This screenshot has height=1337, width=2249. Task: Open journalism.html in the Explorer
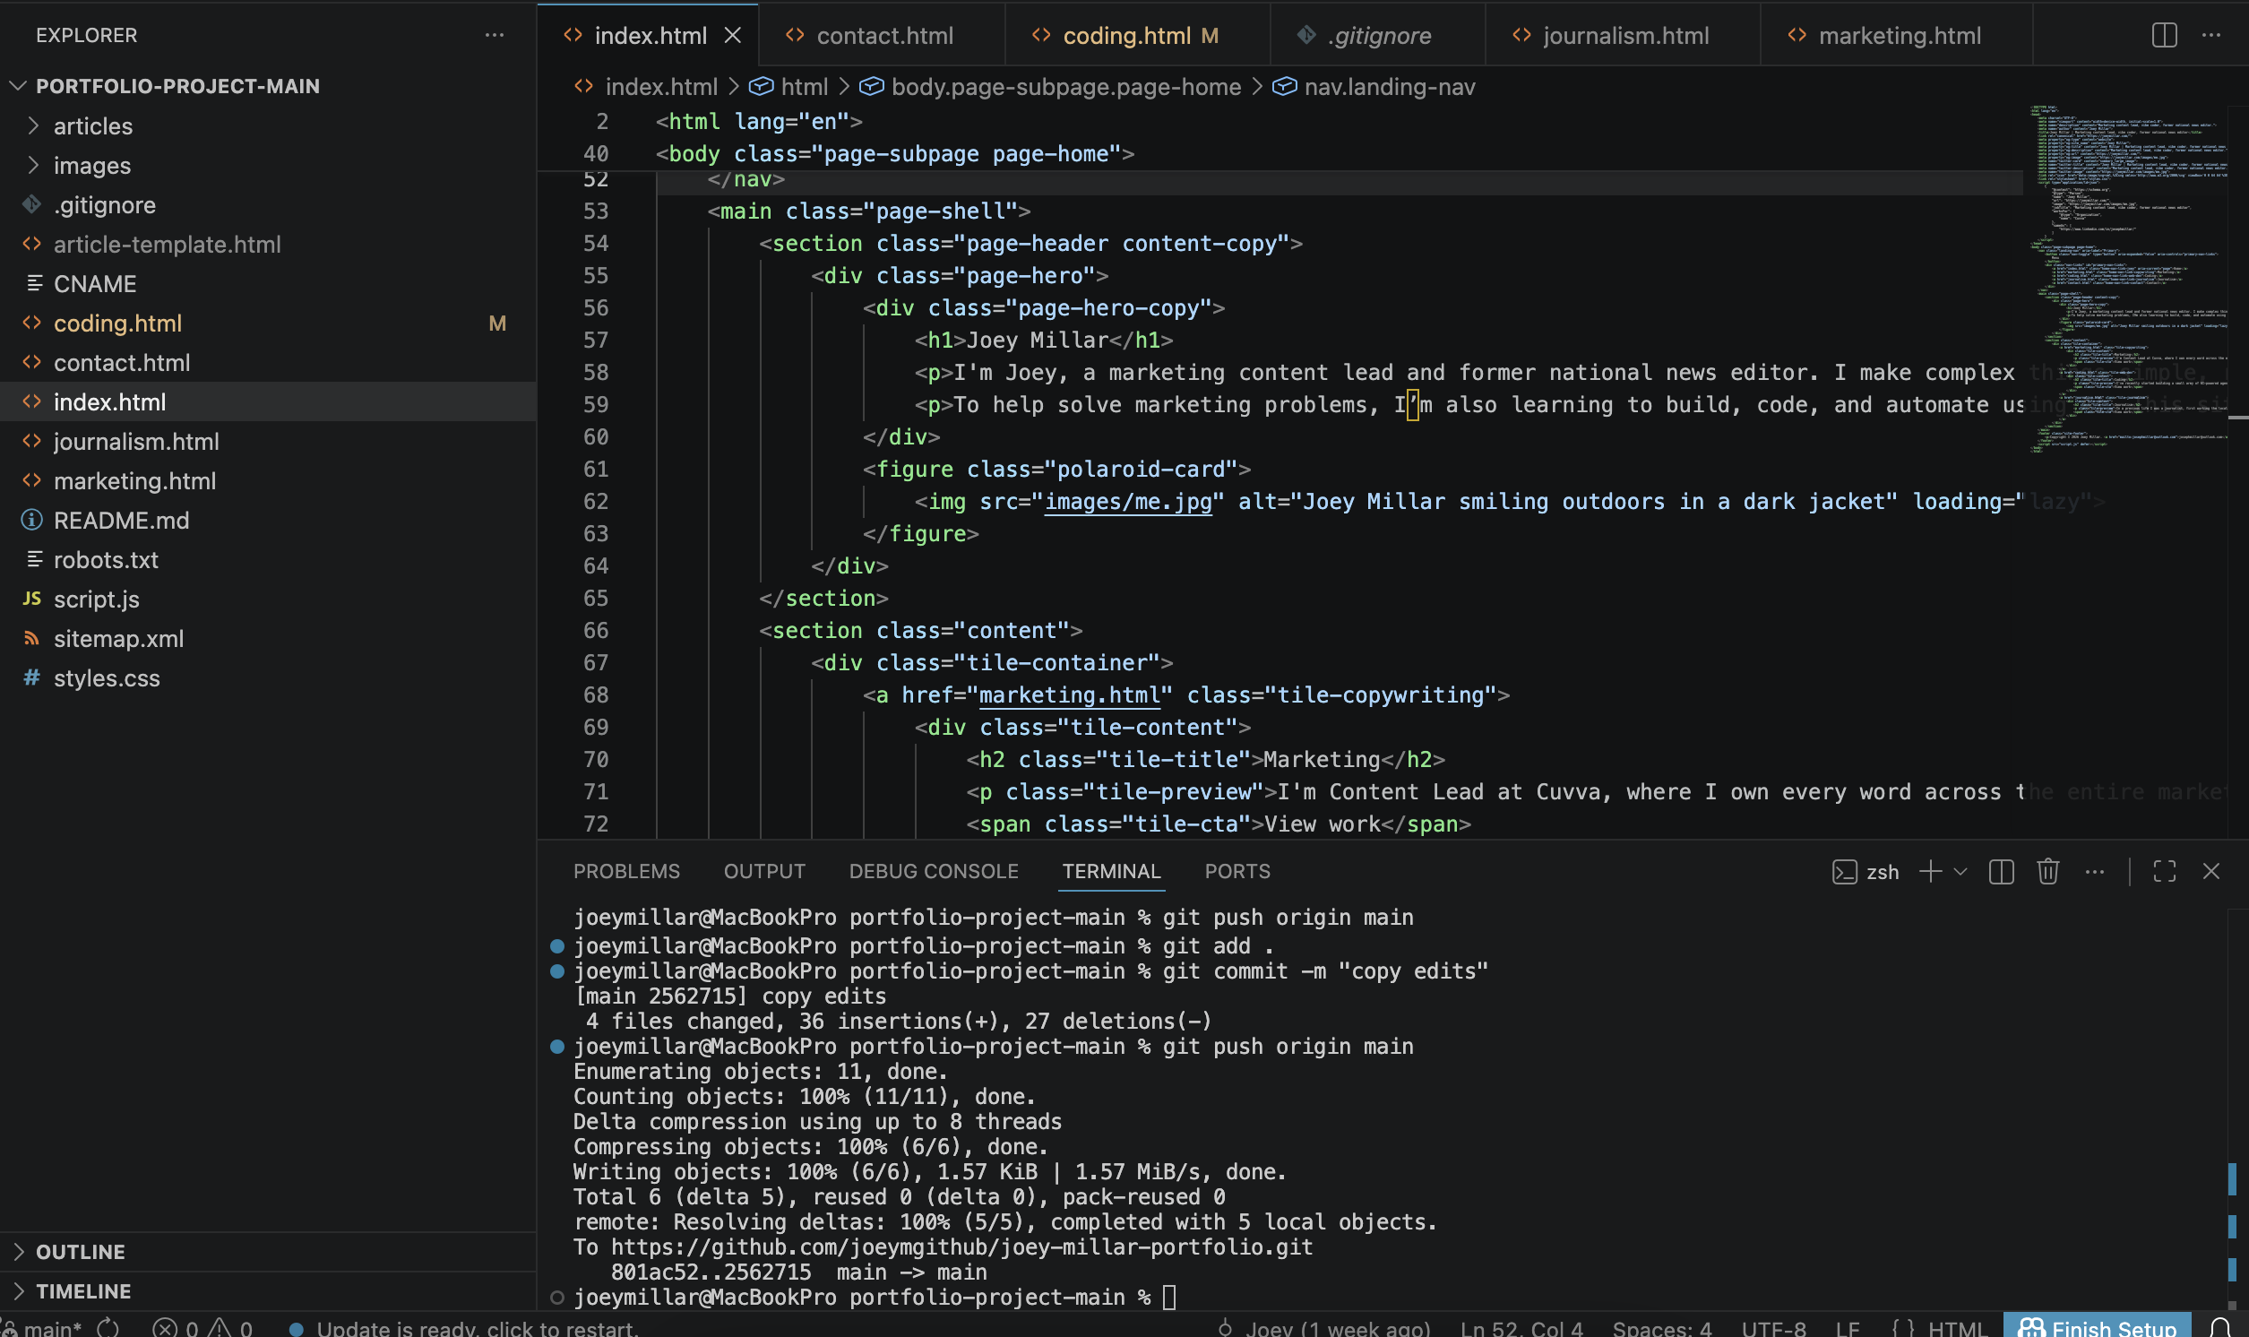(269, 442)
